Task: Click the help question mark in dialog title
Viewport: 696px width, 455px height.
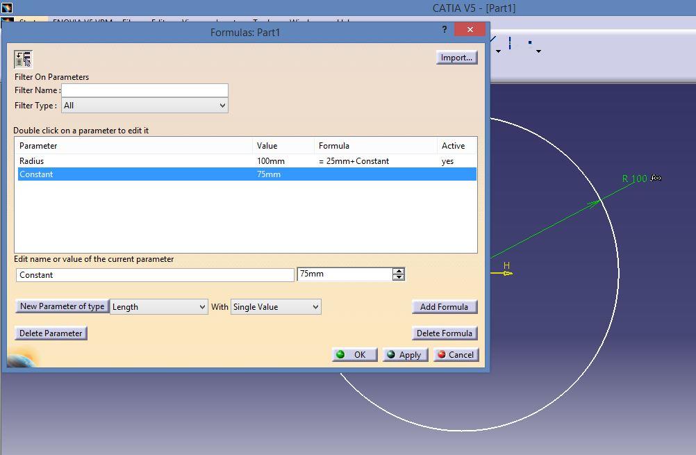Action: 445,29
